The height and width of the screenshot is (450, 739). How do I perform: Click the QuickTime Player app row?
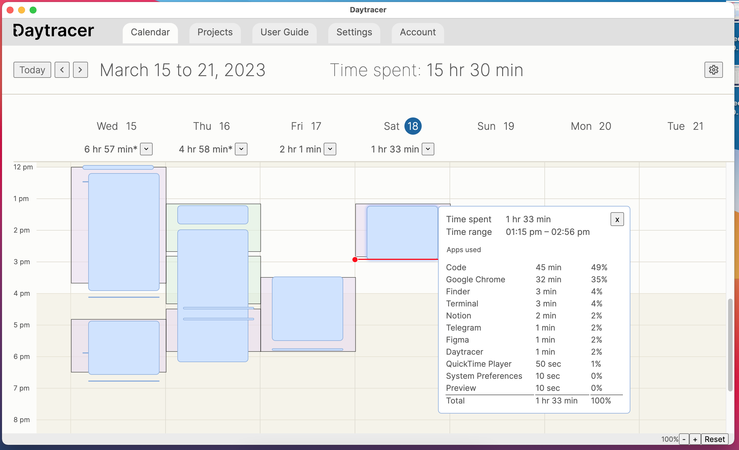point(534,364)
